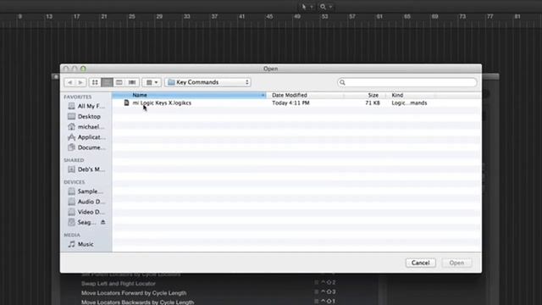The image size is (542, 305).
Task: Open Music under Media in sidebar
Action: [81, 244]
